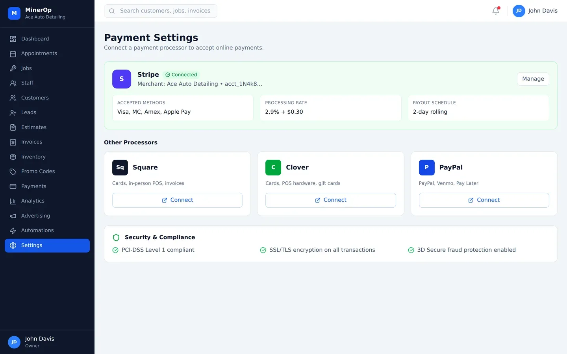Open Promo Codes in sidebar
The image size is (567, 354).
pyautogui.click(x=38, y=171)
